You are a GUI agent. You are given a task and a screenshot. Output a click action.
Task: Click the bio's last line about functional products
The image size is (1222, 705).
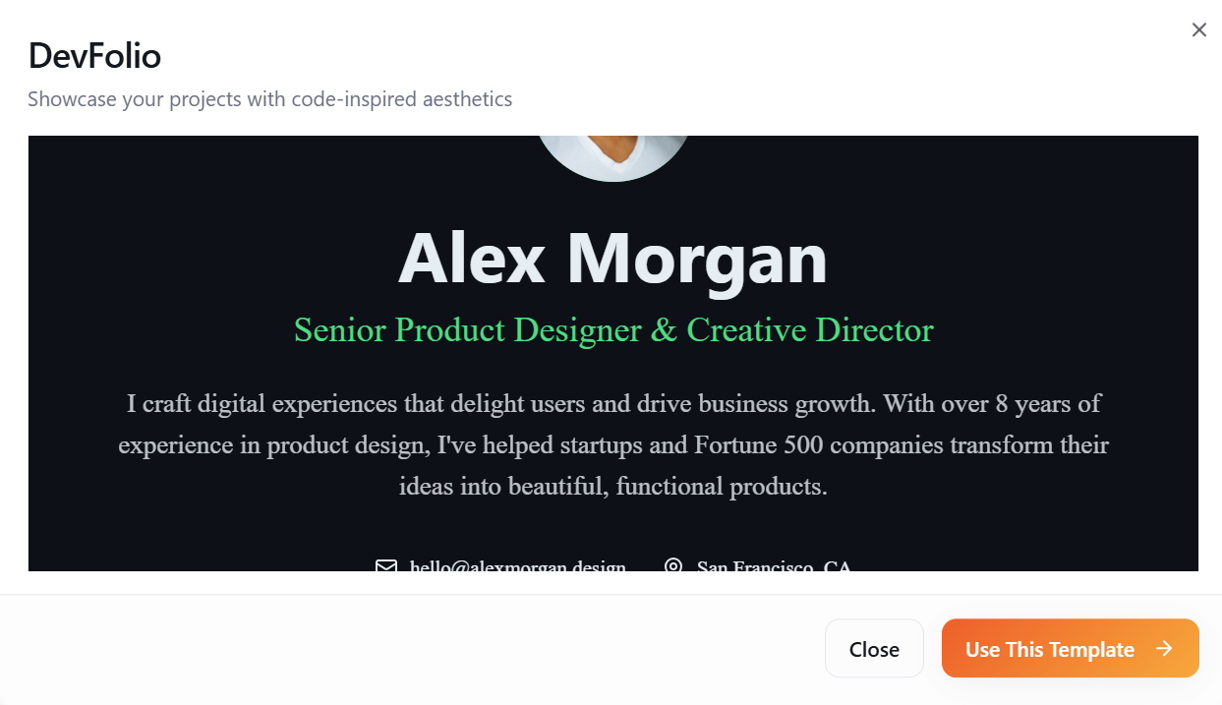pos(612,487)
